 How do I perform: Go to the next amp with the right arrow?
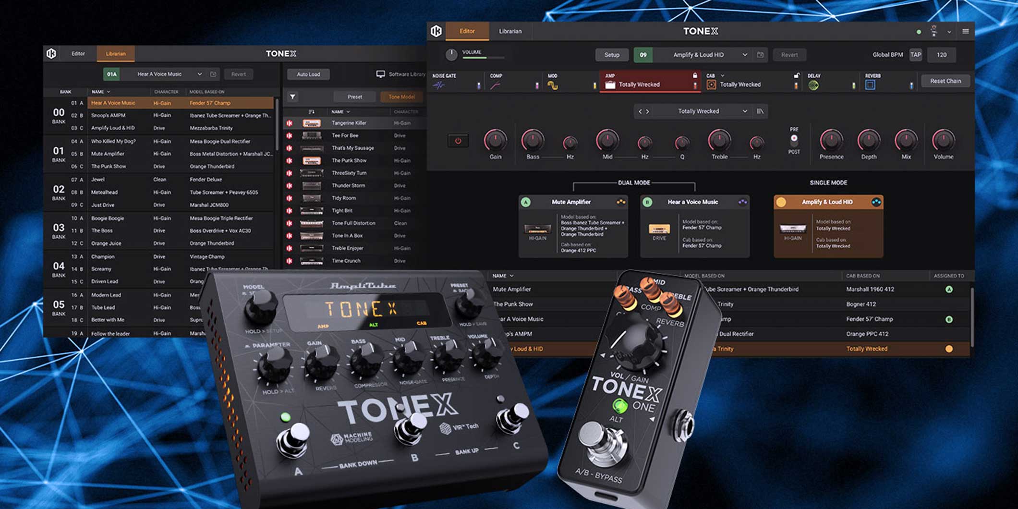tap(648, 111)
